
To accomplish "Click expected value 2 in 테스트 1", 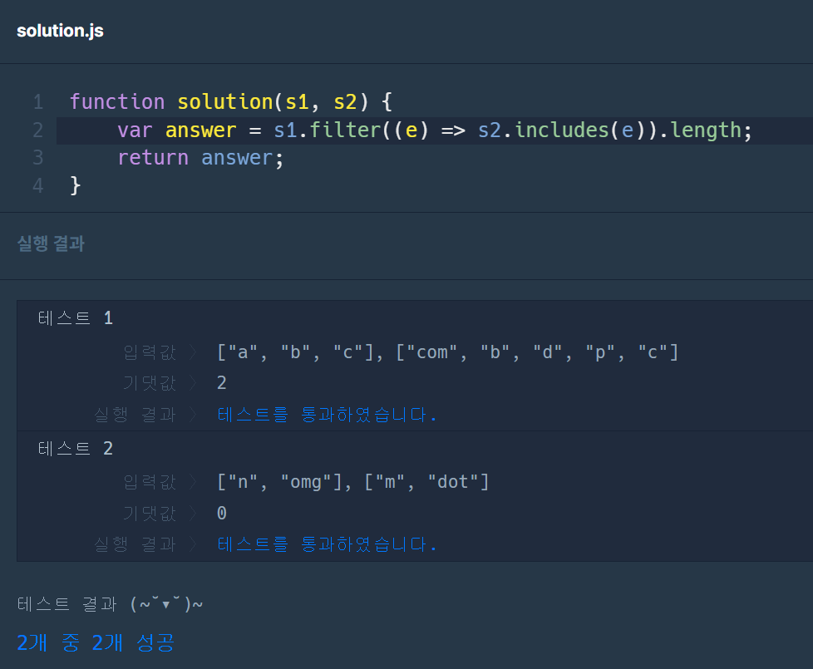I will pyautogui.click(x=222, y=383).
